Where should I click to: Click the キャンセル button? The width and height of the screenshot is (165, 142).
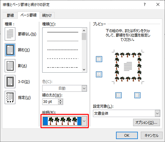(151, 135)
